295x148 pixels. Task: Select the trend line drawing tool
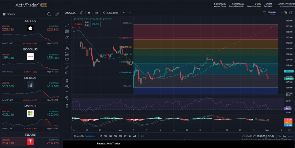click(x=67, y=26)
